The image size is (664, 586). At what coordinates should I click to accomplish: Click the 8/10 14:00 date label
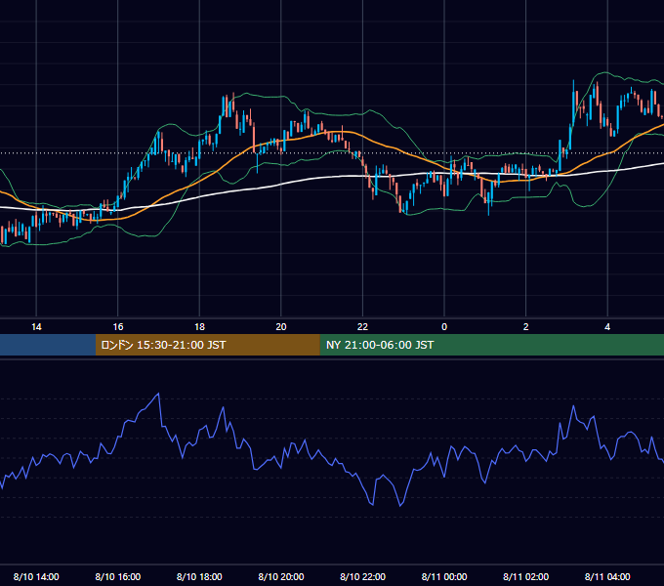point(36,576)
